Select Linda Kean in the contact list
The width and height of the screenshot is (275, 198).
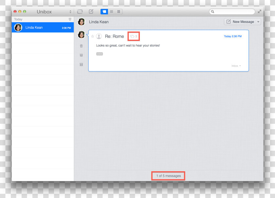tap(43, 27)
